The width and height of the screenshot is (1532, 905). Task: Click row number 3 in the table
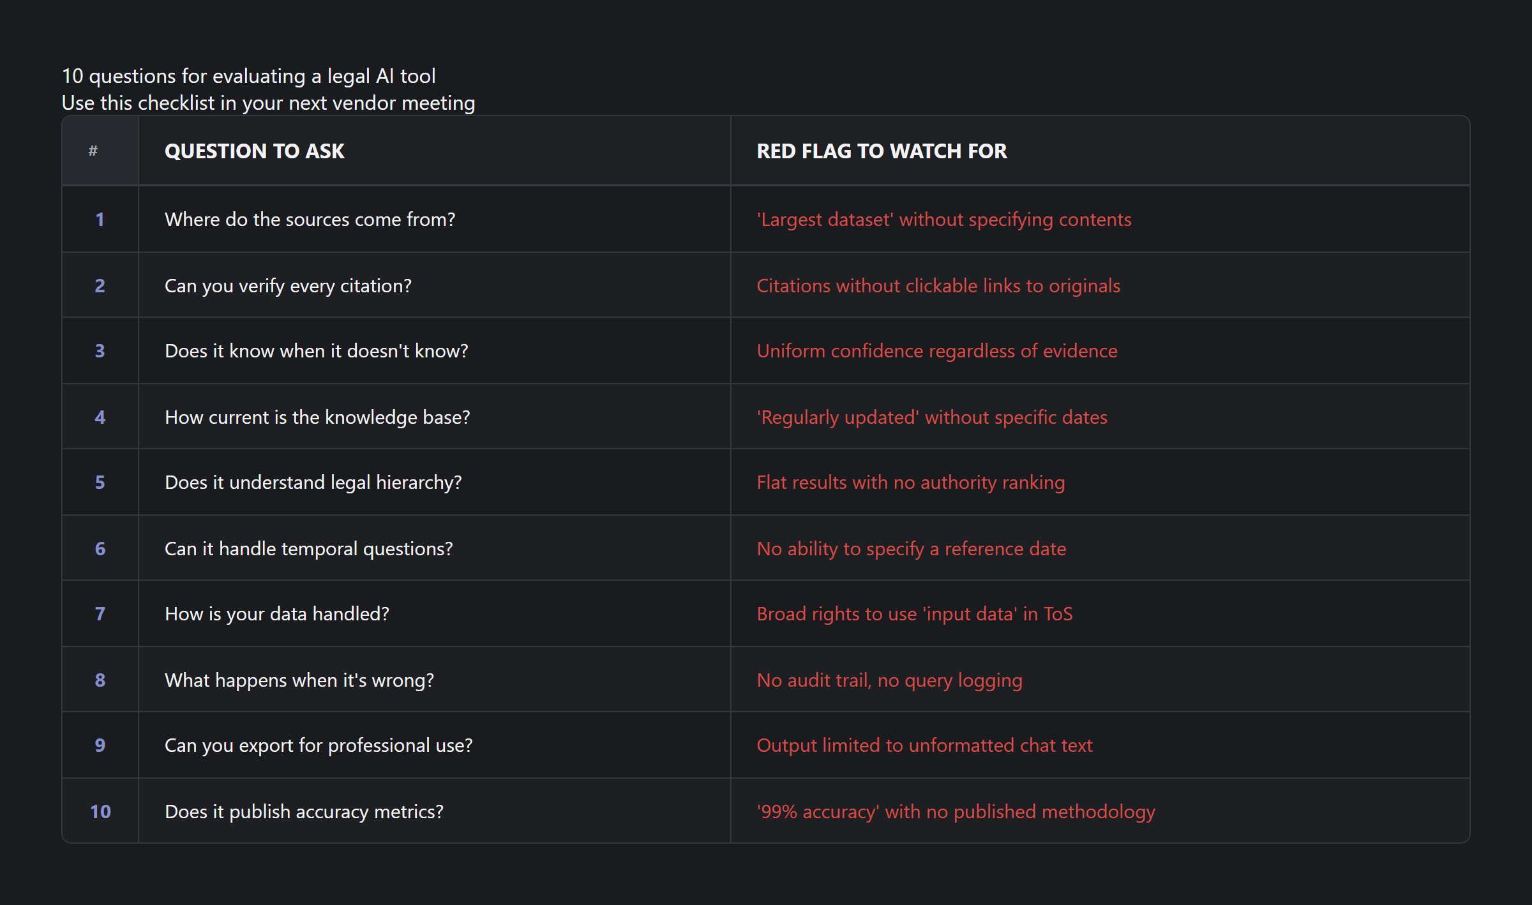point(100,351)
